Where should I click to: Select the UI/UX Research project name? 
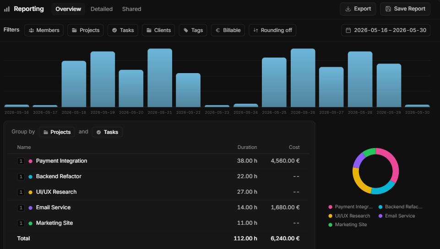56,192
